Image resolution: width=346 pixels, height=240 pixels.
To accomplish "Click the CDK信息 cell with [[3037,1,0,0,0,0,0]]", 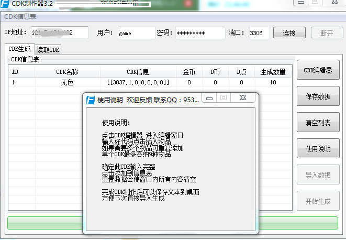I will click(138, 82).
